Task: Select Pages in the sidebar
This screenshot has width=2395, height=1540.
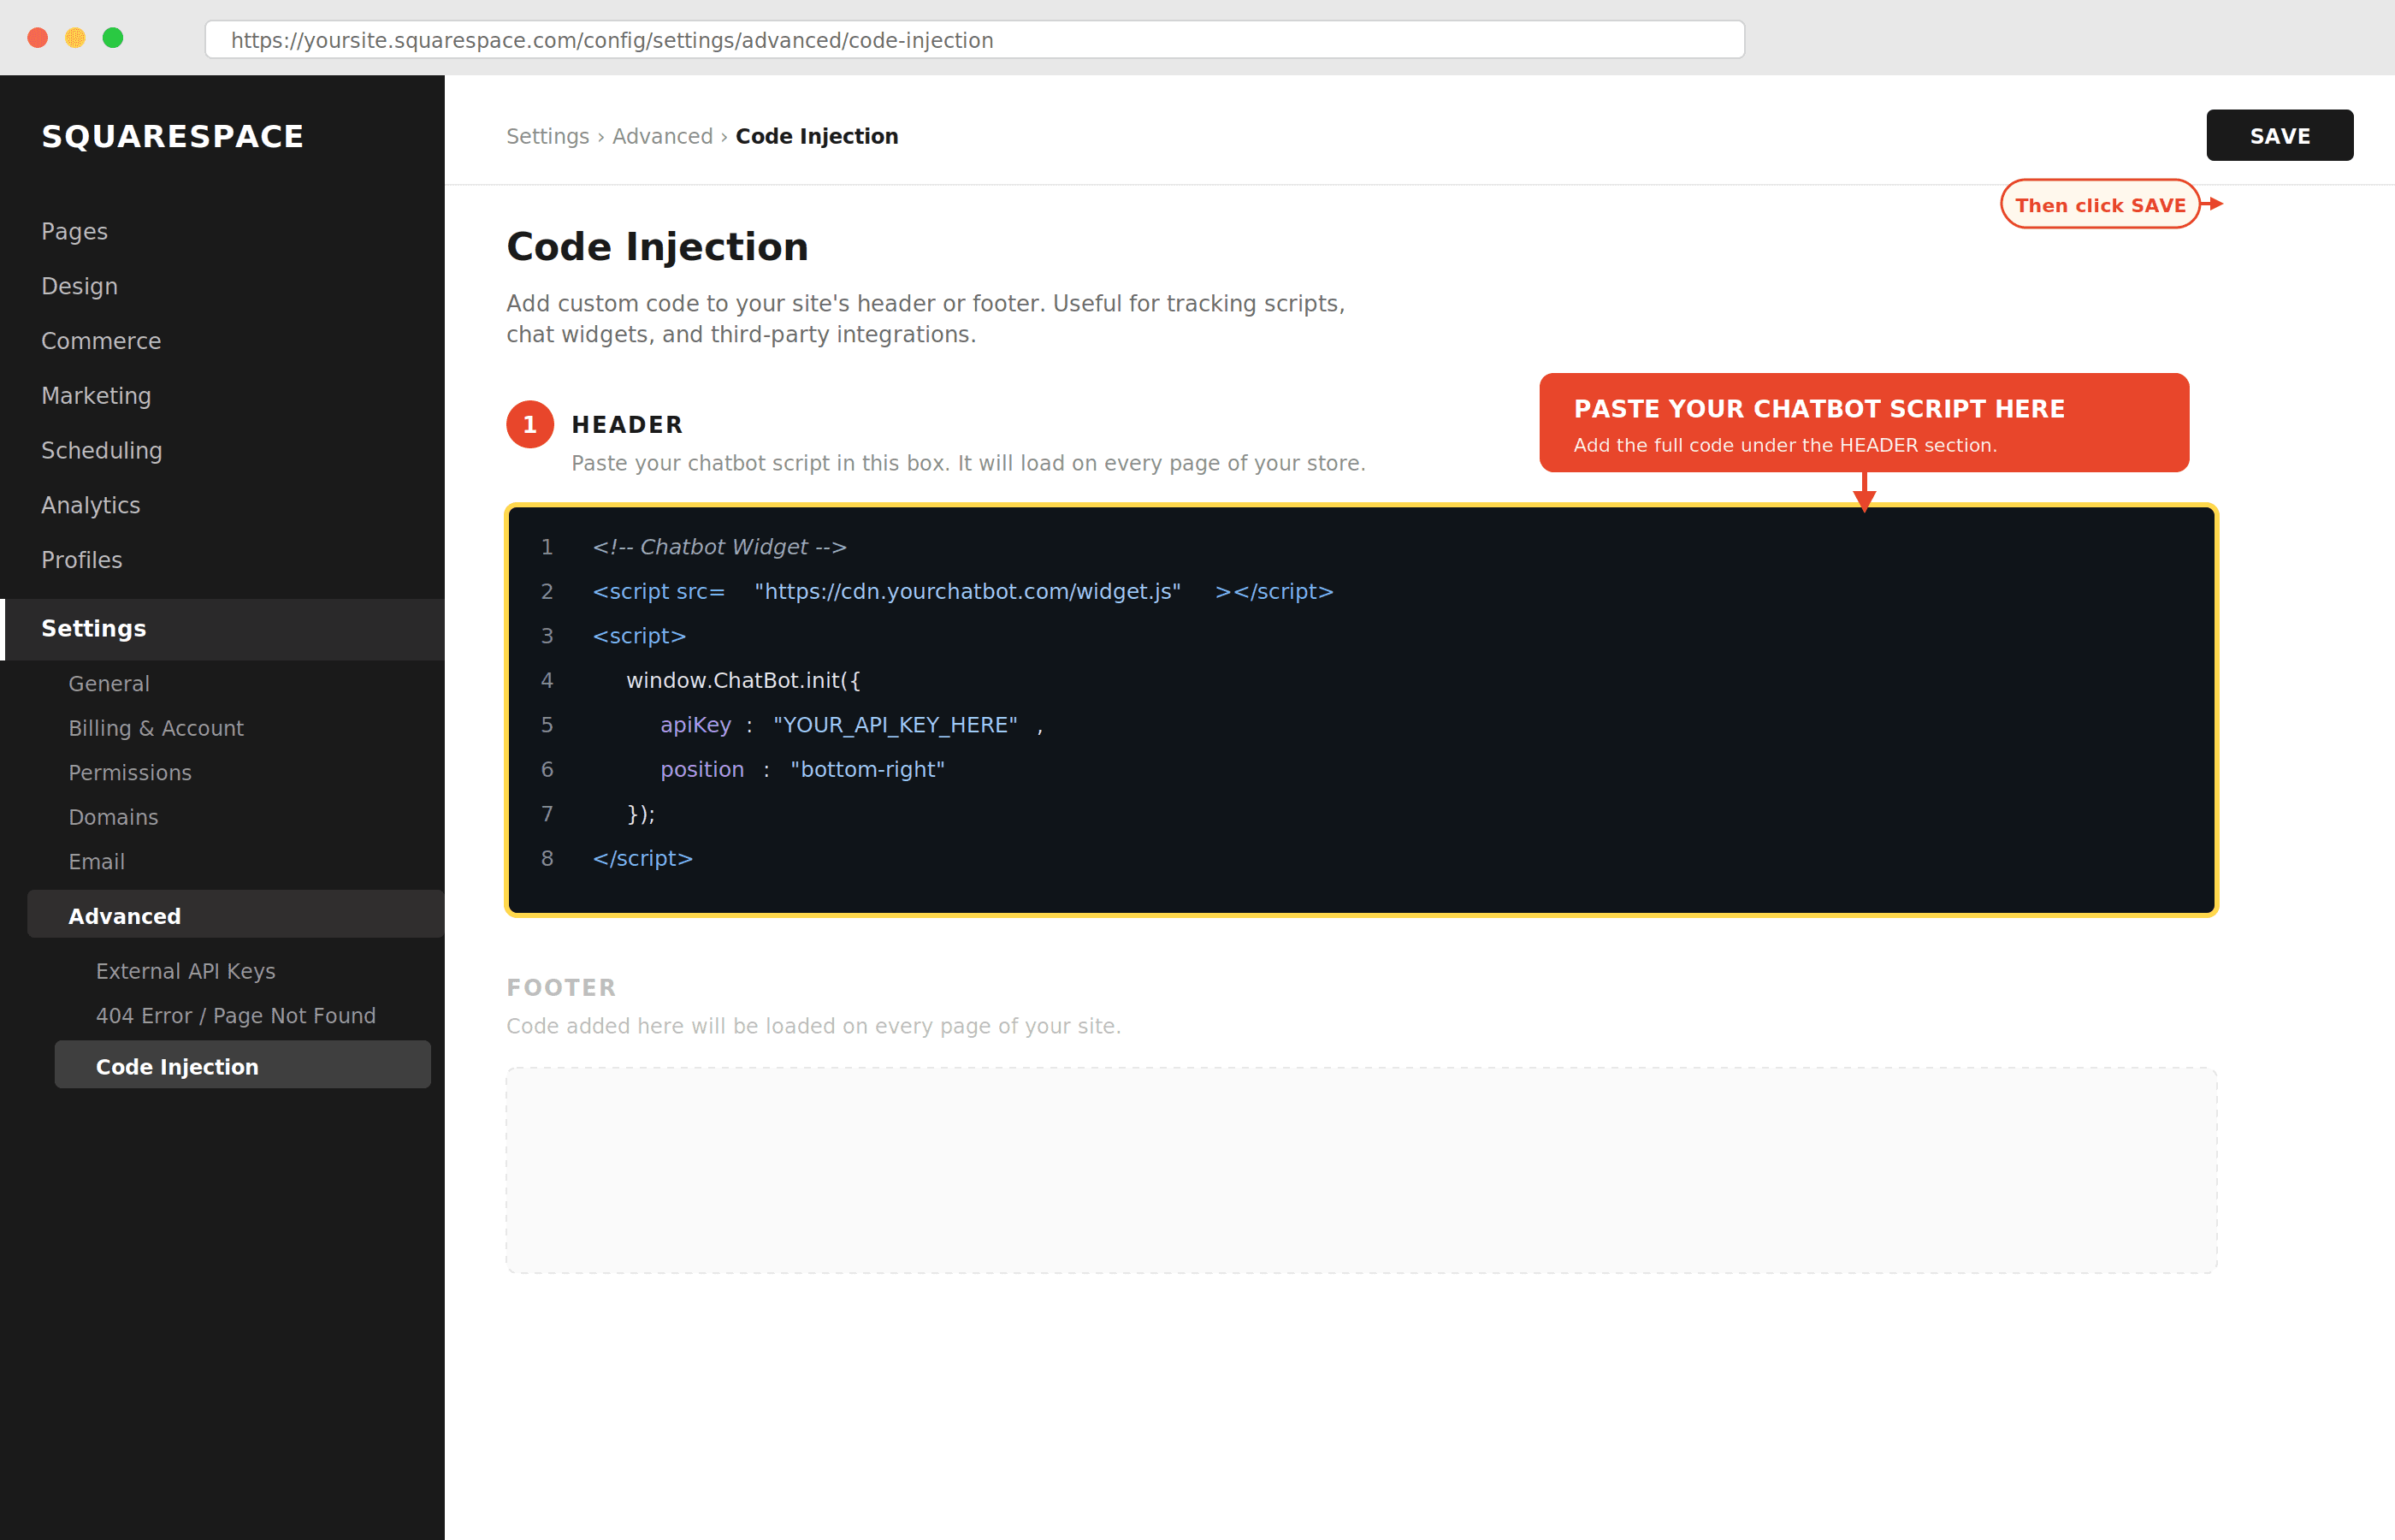Action: pyautogui.click(x=74, y=231)
